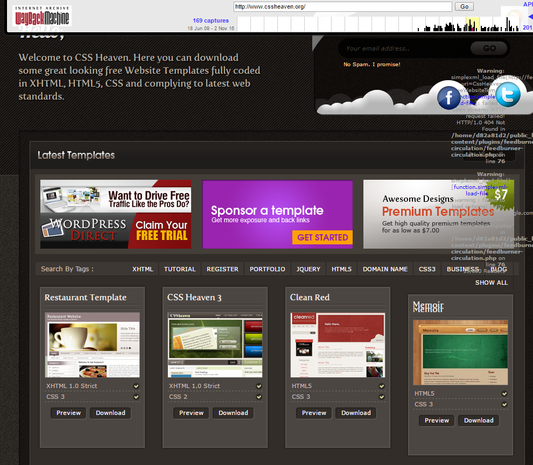
Task: Click the Memoir thumbnail
Action: click(461, 353)
